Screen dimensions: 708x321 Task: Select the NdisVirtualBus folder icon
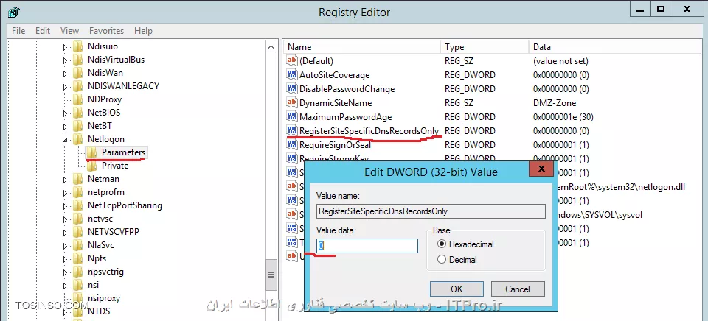(77, 60)
